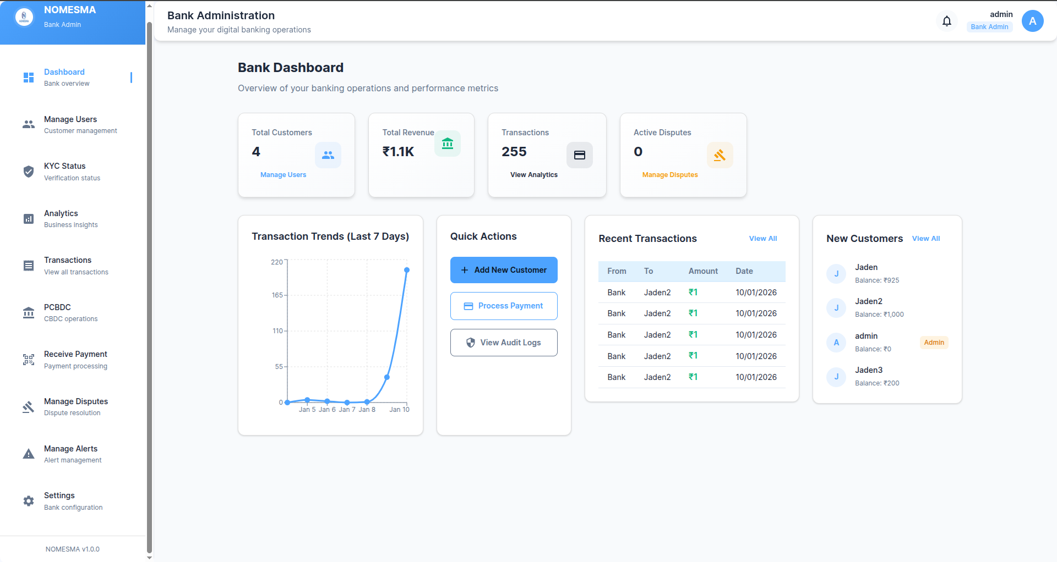Open PCBDC using the bank building icon
The image size is (1057, 562).
(x=28, y=312)
